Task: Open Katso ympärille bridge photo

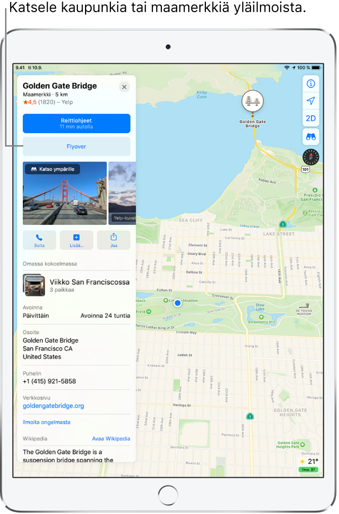Action: click(x=65, y=193)
